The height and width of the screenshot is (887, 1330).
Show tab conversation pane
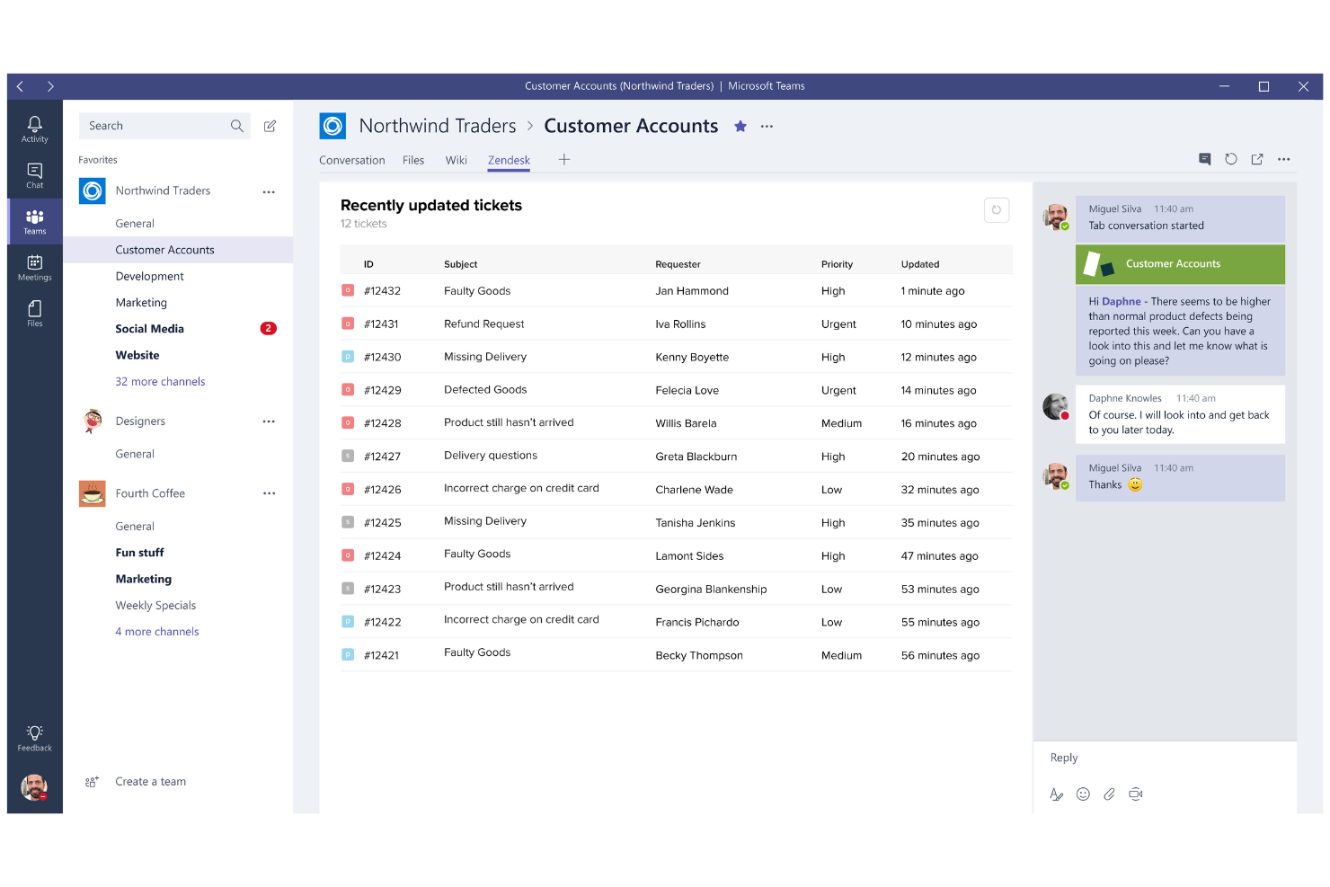(x=1204, y=159)
